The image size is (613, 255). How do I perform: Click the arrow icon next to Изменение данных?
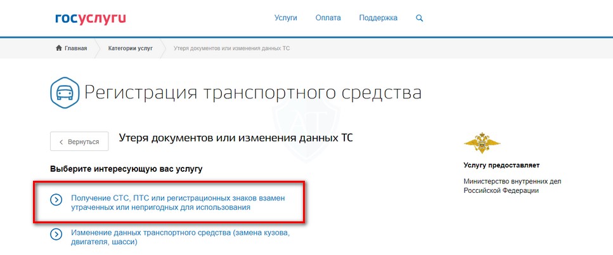click(x=56, y=234)
